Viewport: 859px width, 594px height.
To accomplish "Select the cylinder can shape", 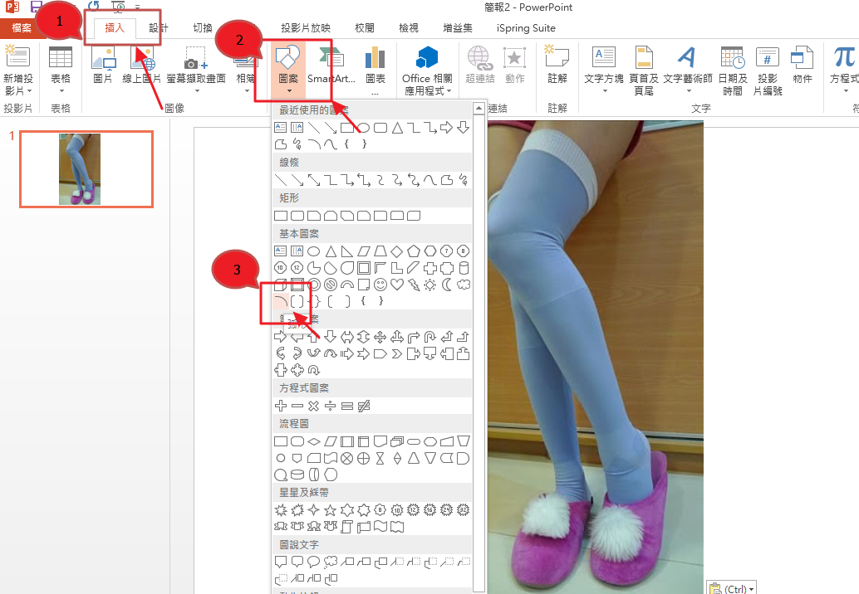I will pyautogui.click(x=464, y=268).
